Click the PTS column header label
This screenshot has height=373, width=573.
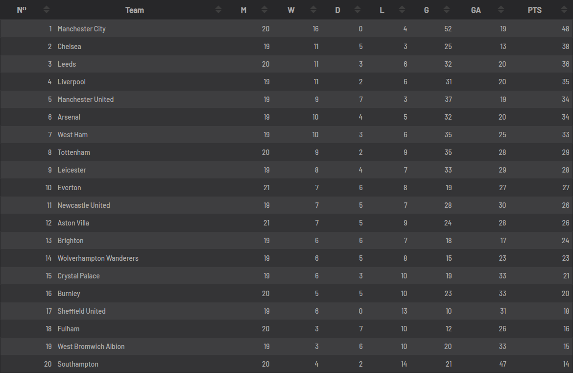[x=535, y=10]
